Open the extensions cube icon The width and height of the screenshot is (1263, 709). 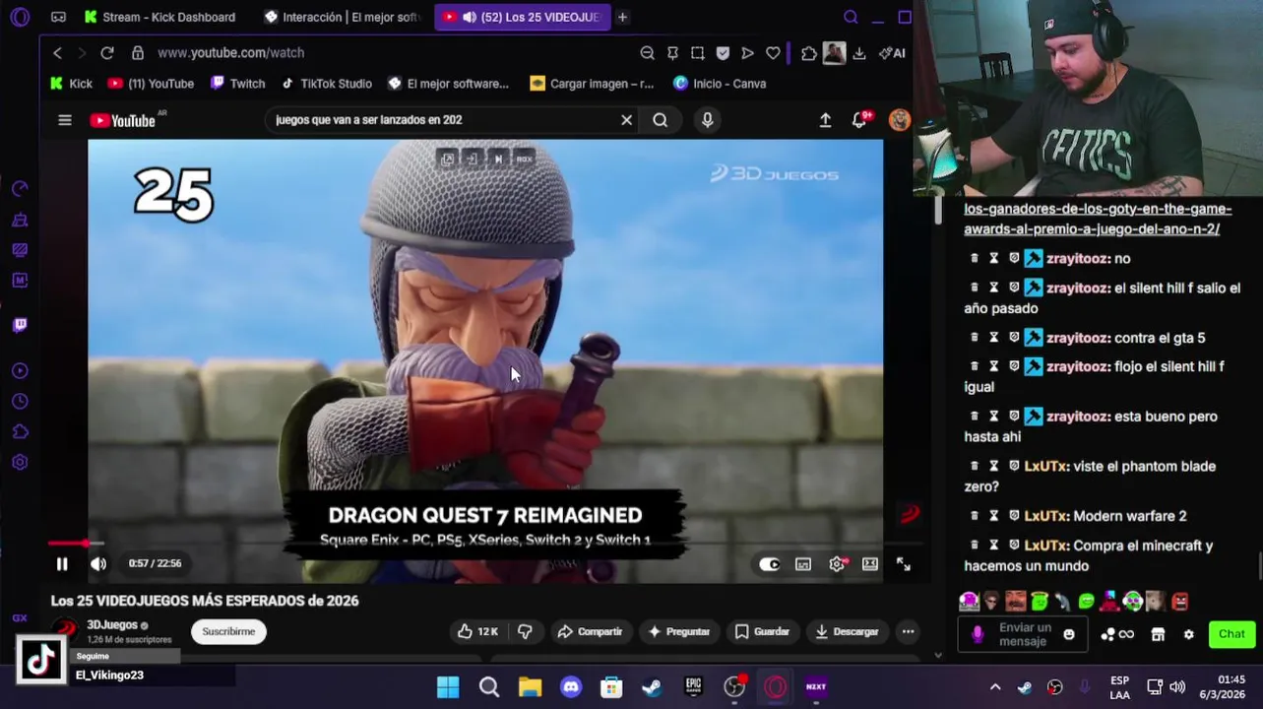(x=809, y=53)
